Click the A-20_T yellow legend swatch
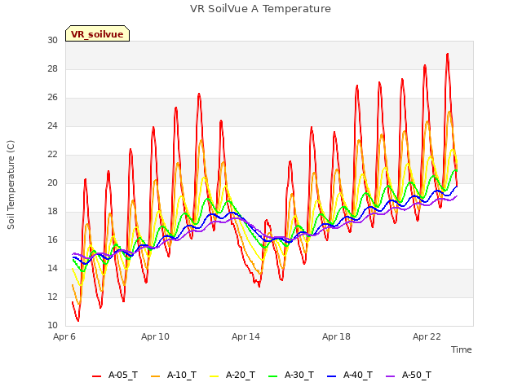 [x=214, y=376]
